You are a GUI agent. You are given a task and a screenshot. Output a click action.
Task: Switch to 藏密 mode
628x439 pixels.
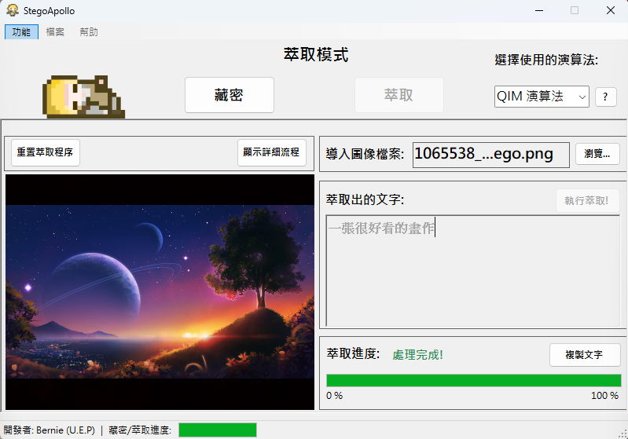(229, 95)
